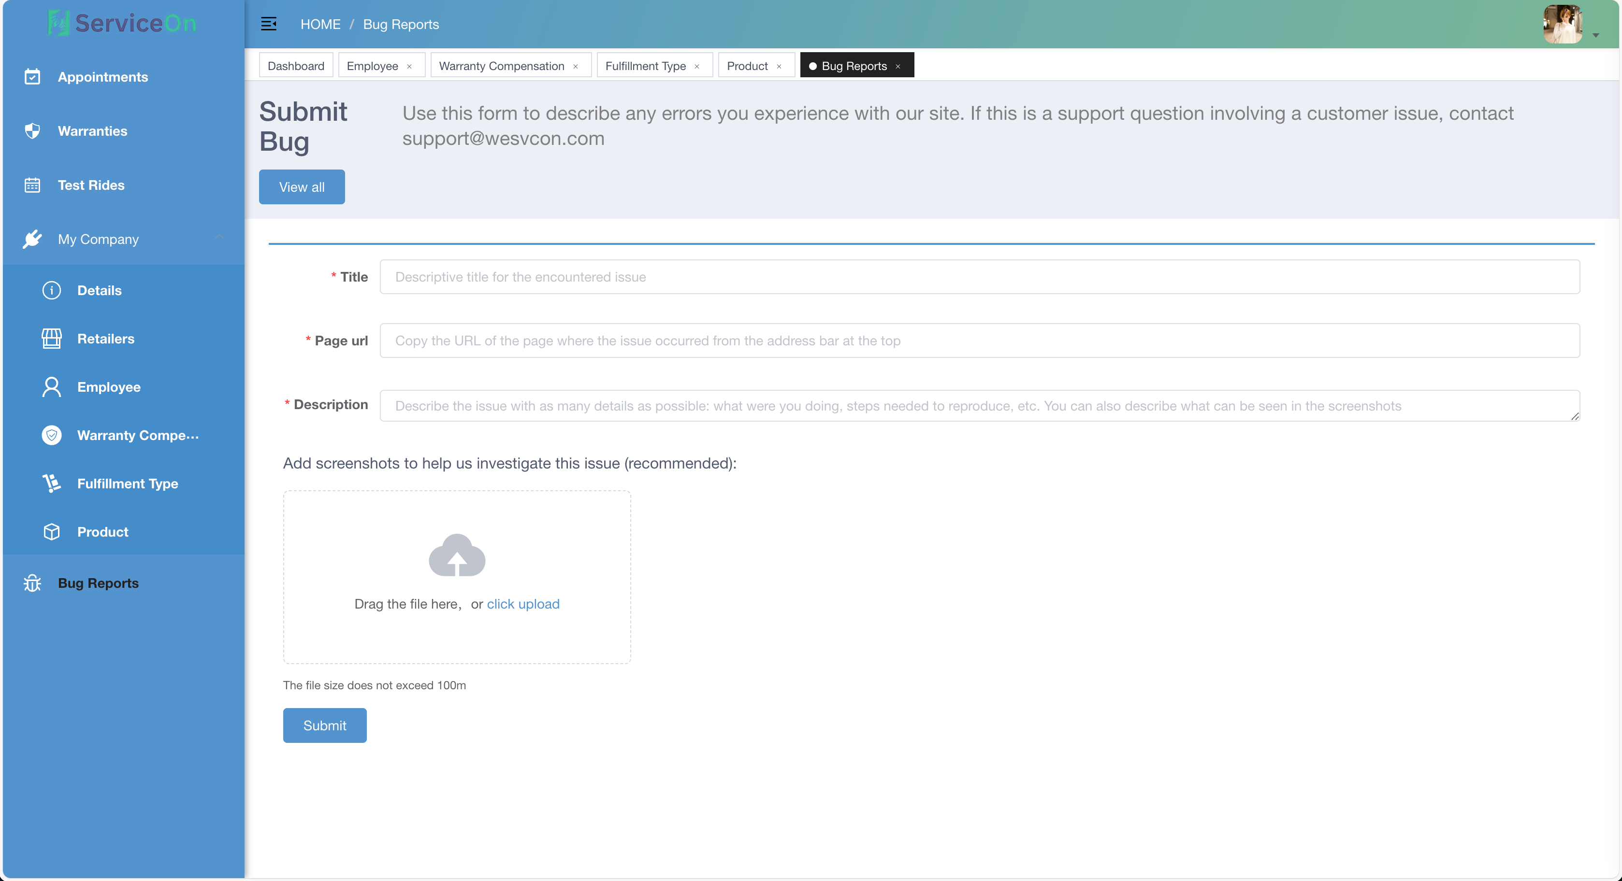1622x881 pixels.
Task: Toggle the sidebar with the hamburger icon
Action: click(x=269, y=24)
